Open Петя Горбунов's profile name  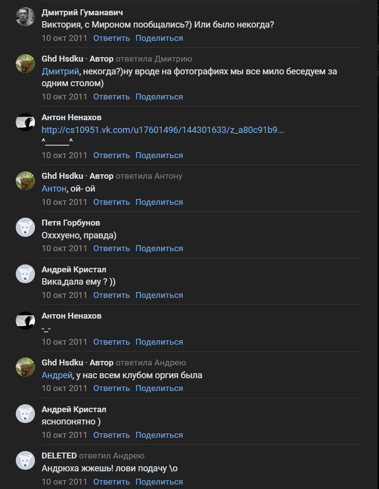pos(71,223)
